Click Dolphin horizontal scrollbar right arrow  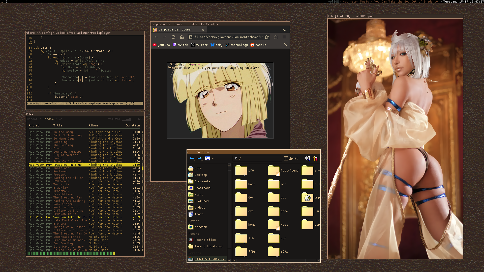coord(318,260)
